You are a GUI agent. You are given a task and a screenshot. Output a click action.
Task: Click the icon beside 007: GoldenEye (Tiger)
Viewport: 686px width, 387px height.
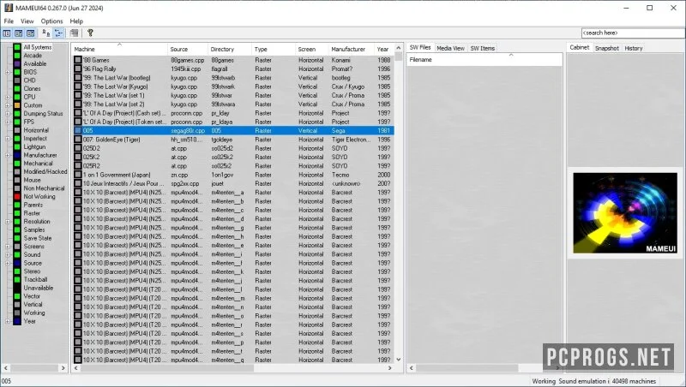click(78, 140)
